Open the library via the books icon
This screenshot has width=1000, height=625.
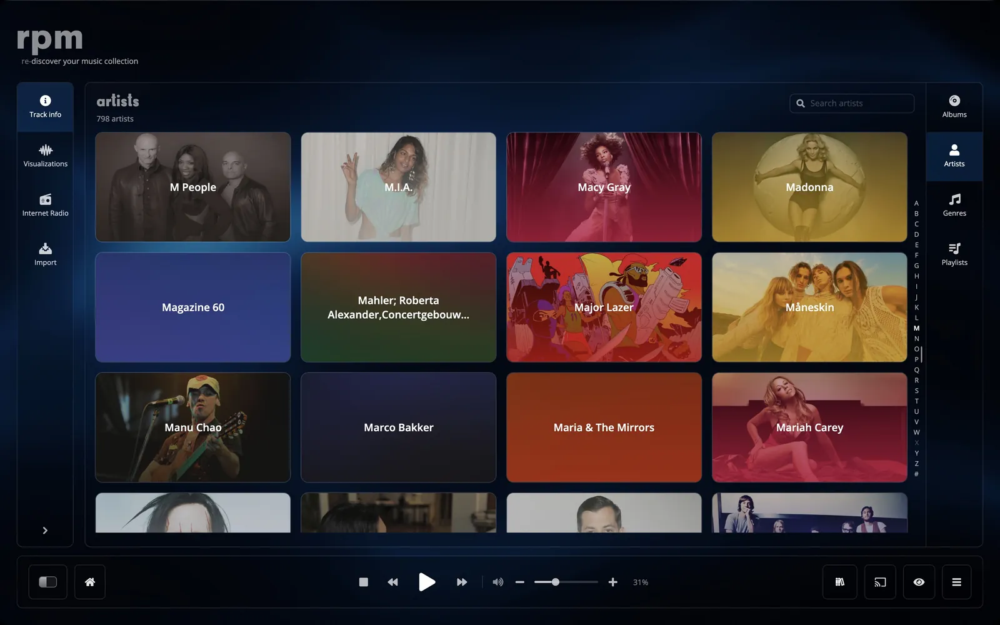click(840, 582)
